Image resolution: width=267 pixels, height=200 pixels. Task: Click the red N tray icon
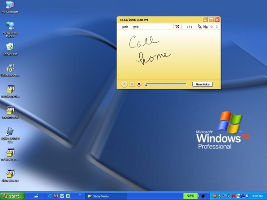point(233,196)
